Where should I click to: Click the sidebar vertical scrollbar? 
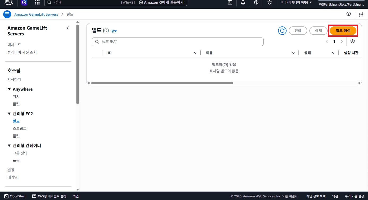pyautogui.click(x=77, y=64)
